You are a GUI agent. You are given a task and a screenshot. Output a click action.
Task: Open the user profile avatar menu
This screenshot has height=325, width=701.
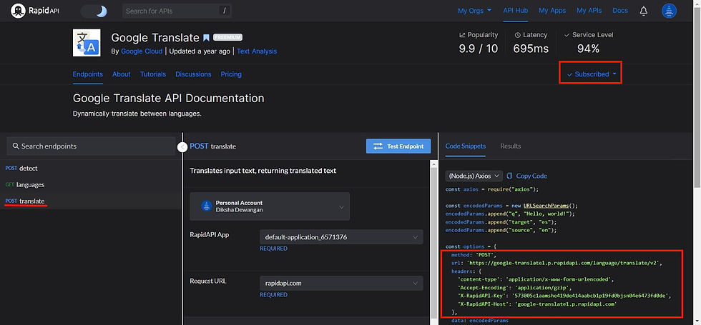coord(670,11)
